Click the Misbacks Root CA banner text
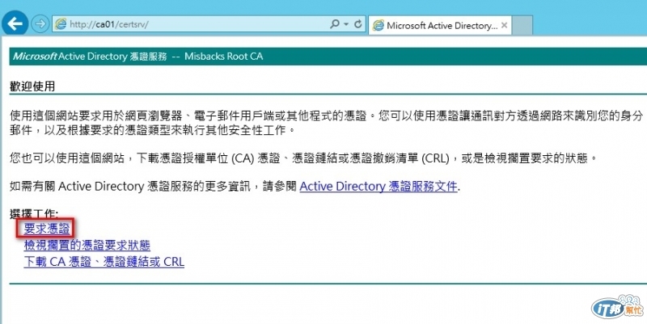Screen dimensions: 647x324 tap(224, 57)
